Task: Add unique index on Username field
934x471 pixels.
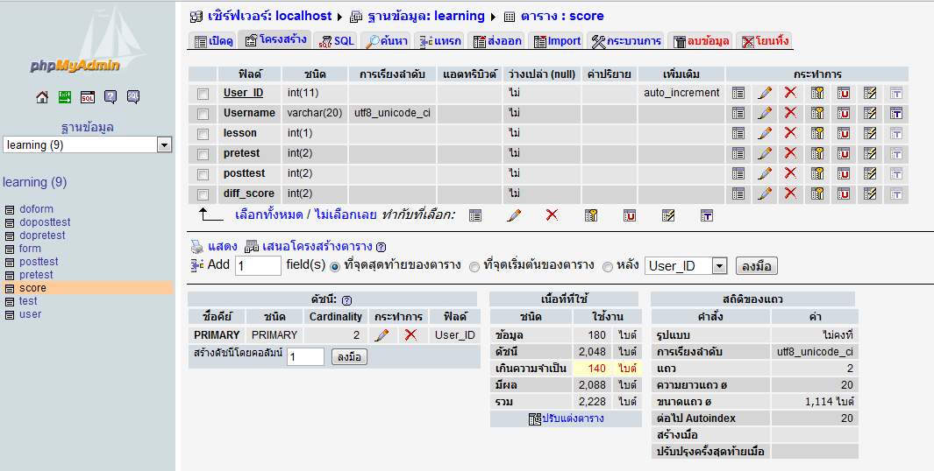Action: click(844, 113)
